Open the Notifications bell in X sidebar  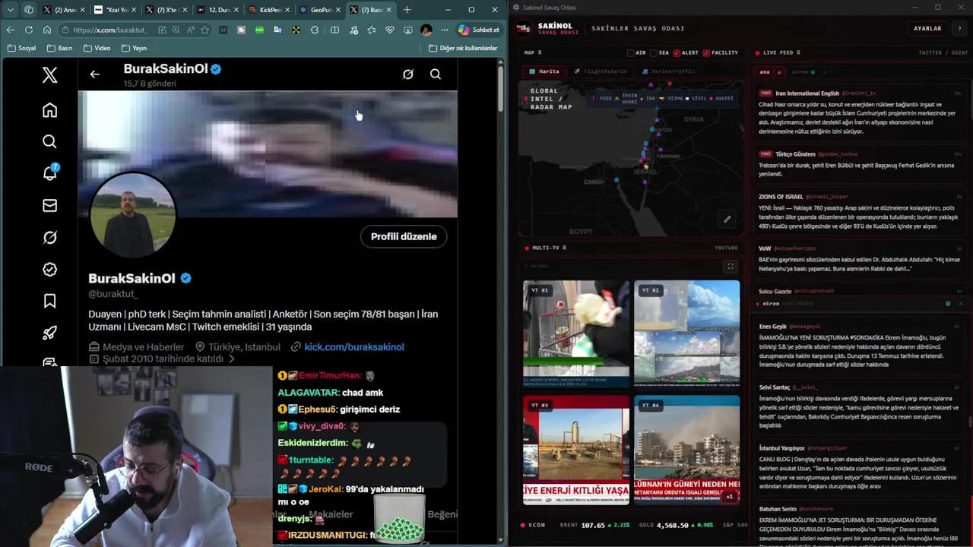pyautogui.click(x=49, y=173)
